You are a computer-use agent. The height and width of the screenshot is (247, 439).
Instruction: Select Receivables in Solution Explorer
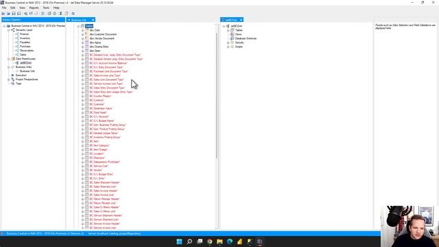(x=27, y=50)
